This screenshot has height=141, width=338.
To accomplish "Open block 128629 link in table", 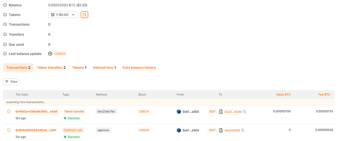I will click(x=144, y=130).
